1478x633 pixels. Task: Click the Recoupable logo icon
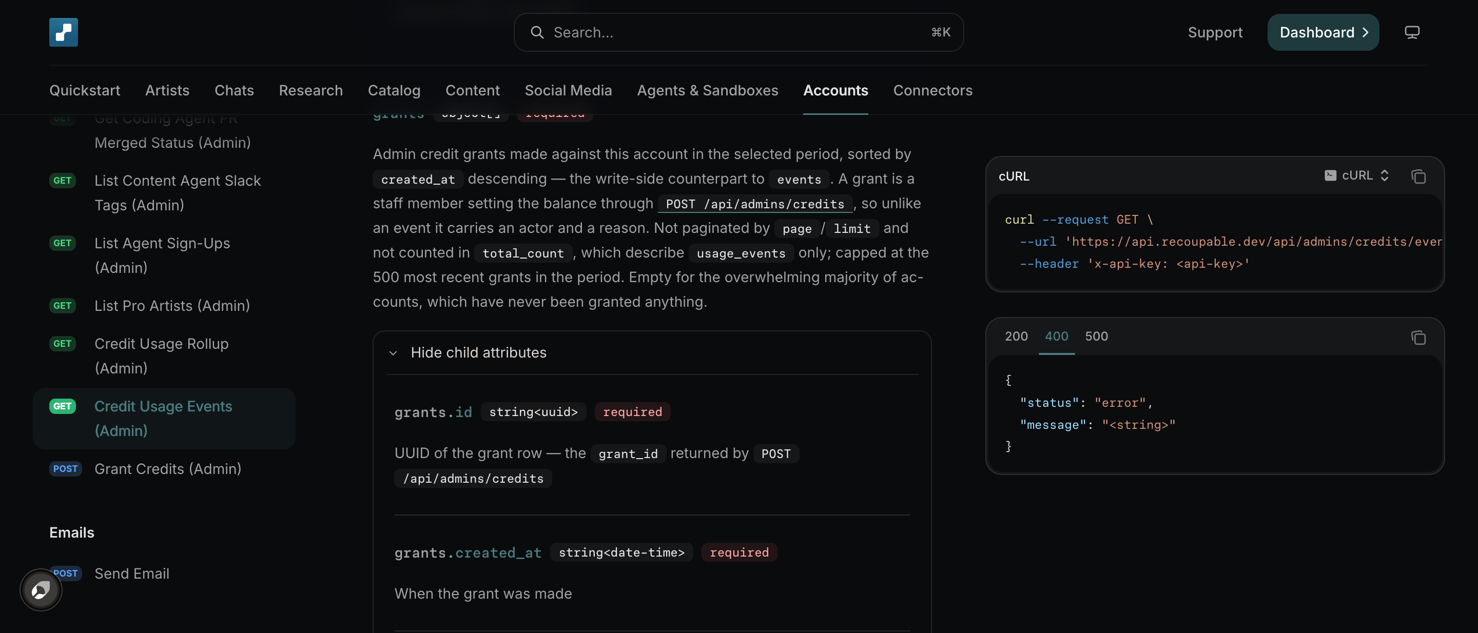coord(63,32)
